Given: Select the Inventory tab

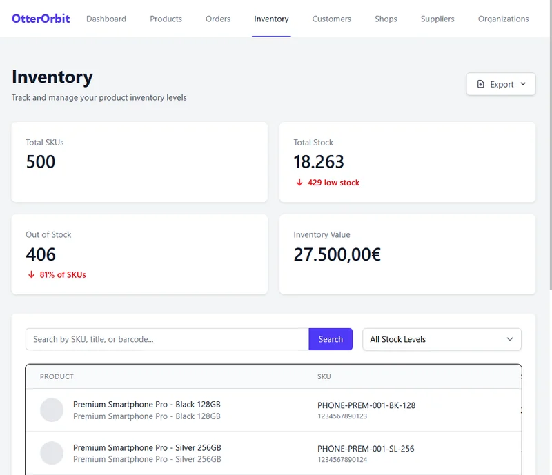Looking at the screenshot, I should click(271, 19).
